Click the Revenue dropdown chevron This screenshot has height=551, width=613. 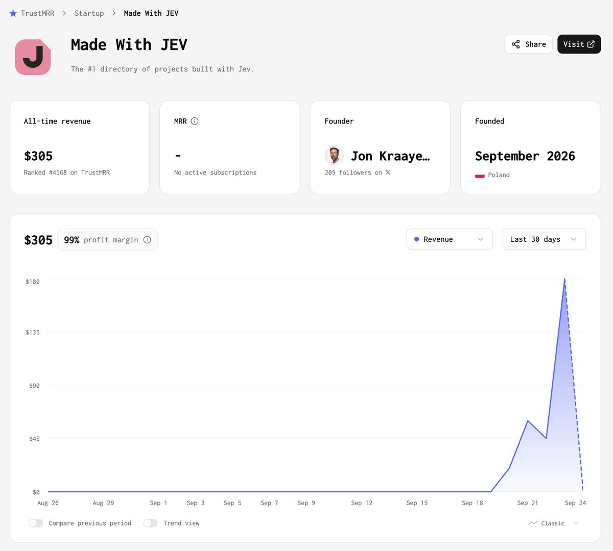click(x=480, y=239)
